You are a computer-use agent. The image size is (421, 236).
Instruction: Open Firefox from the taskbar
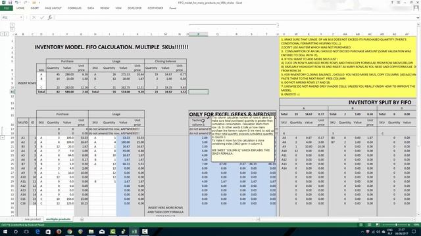59,231
